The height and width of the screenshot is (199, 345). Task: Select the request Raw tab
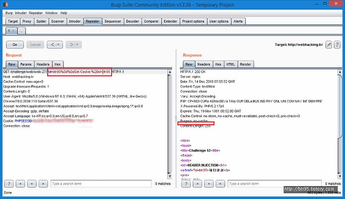pos(11,65)
